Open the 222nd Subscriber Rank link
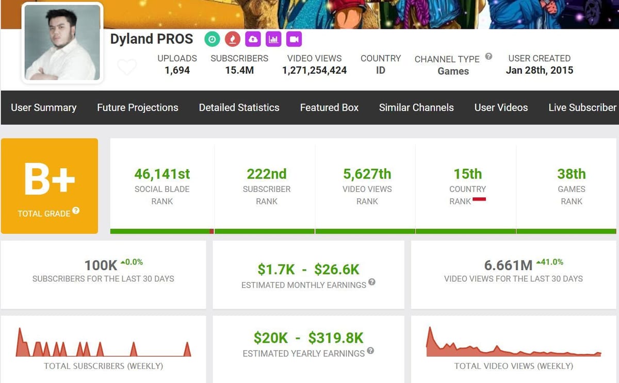The height and width of the screenshot is (383, 619). pos(267,173)
